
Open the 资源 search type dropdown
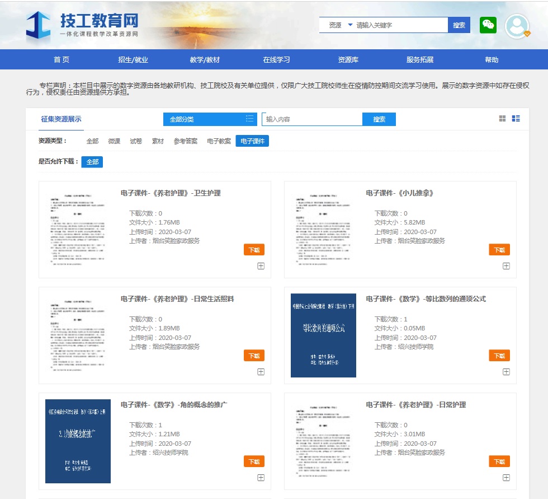click(x=341, y=25)
